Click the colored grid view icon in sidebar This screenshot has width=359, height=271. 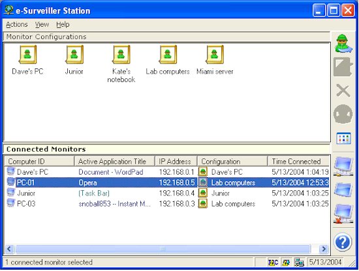343,138
